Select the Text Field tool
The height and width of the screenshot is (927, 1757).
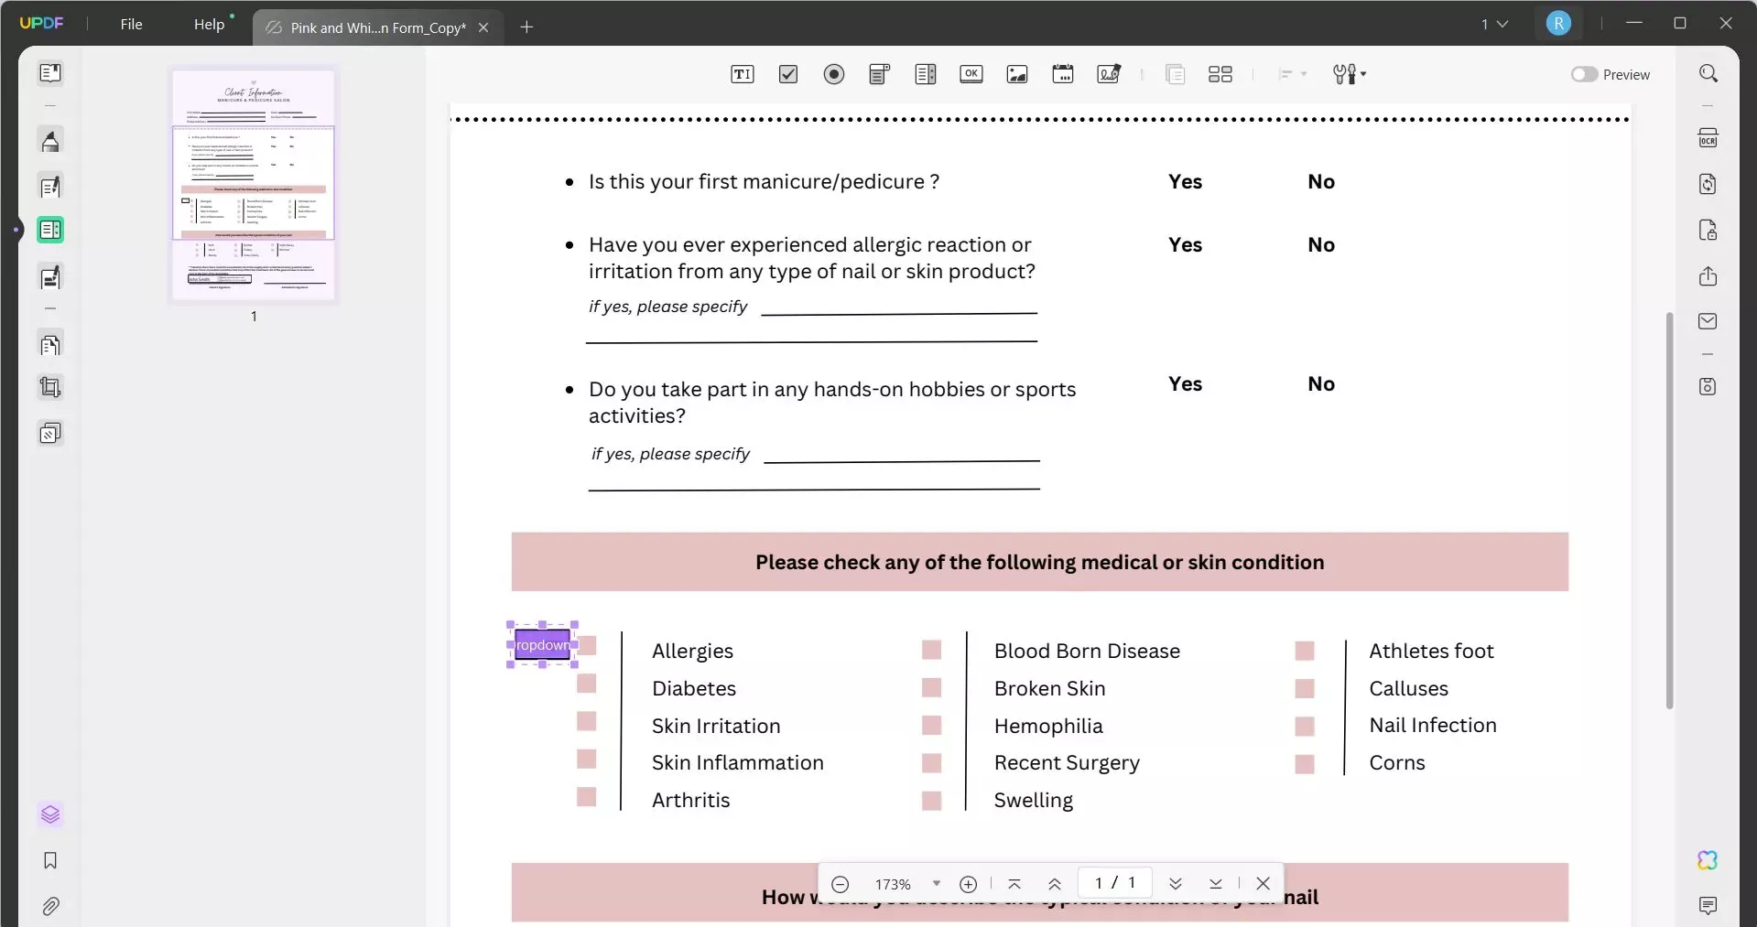743,74
